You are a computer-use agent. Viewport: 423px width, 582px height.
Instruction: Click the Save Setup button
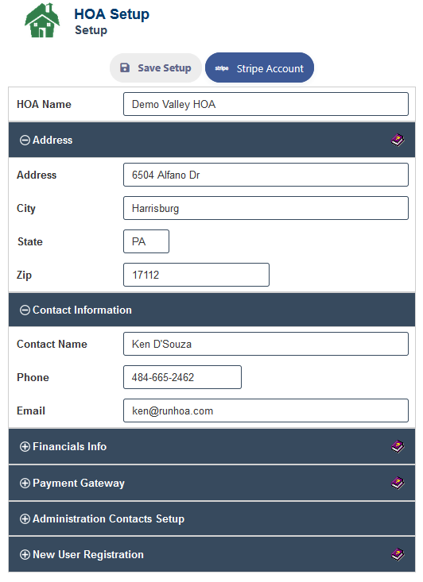pyautogui.click(x=155, y=68)
